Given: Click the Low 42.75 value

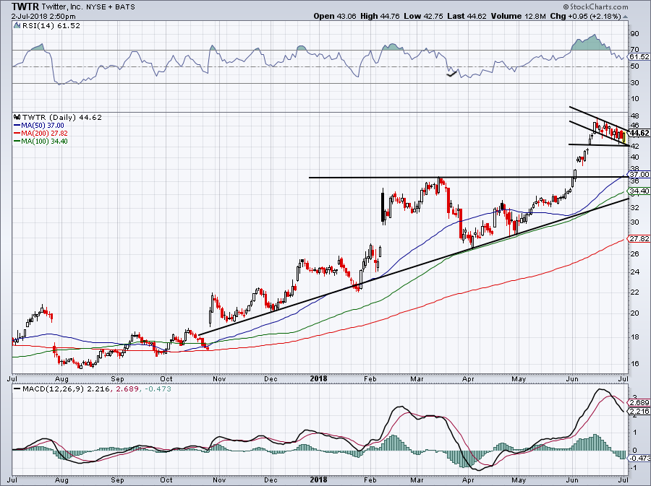Looking at the screenshot, I should point(423,16).
